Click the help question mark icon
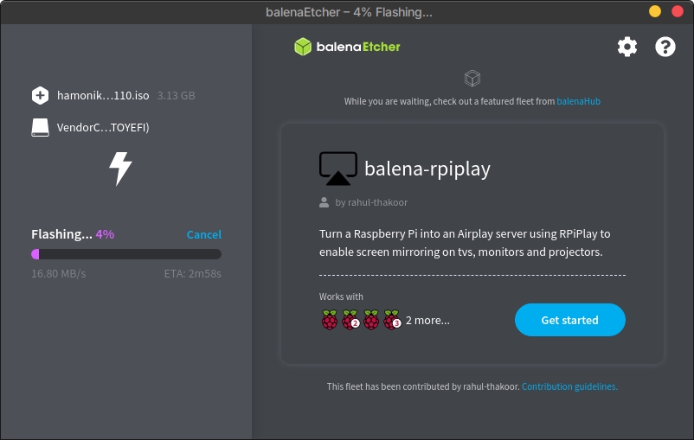 click(x=665, y=47)
